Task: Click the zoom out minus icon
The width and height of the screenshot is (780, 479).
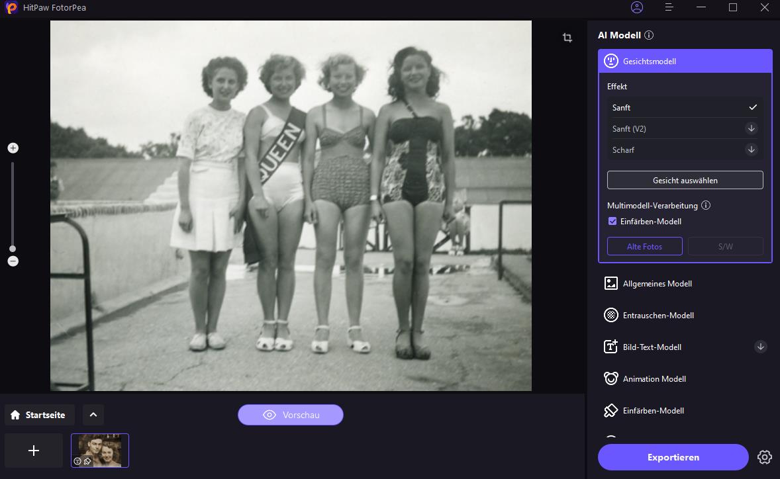Action: click(x=13, y=261)
